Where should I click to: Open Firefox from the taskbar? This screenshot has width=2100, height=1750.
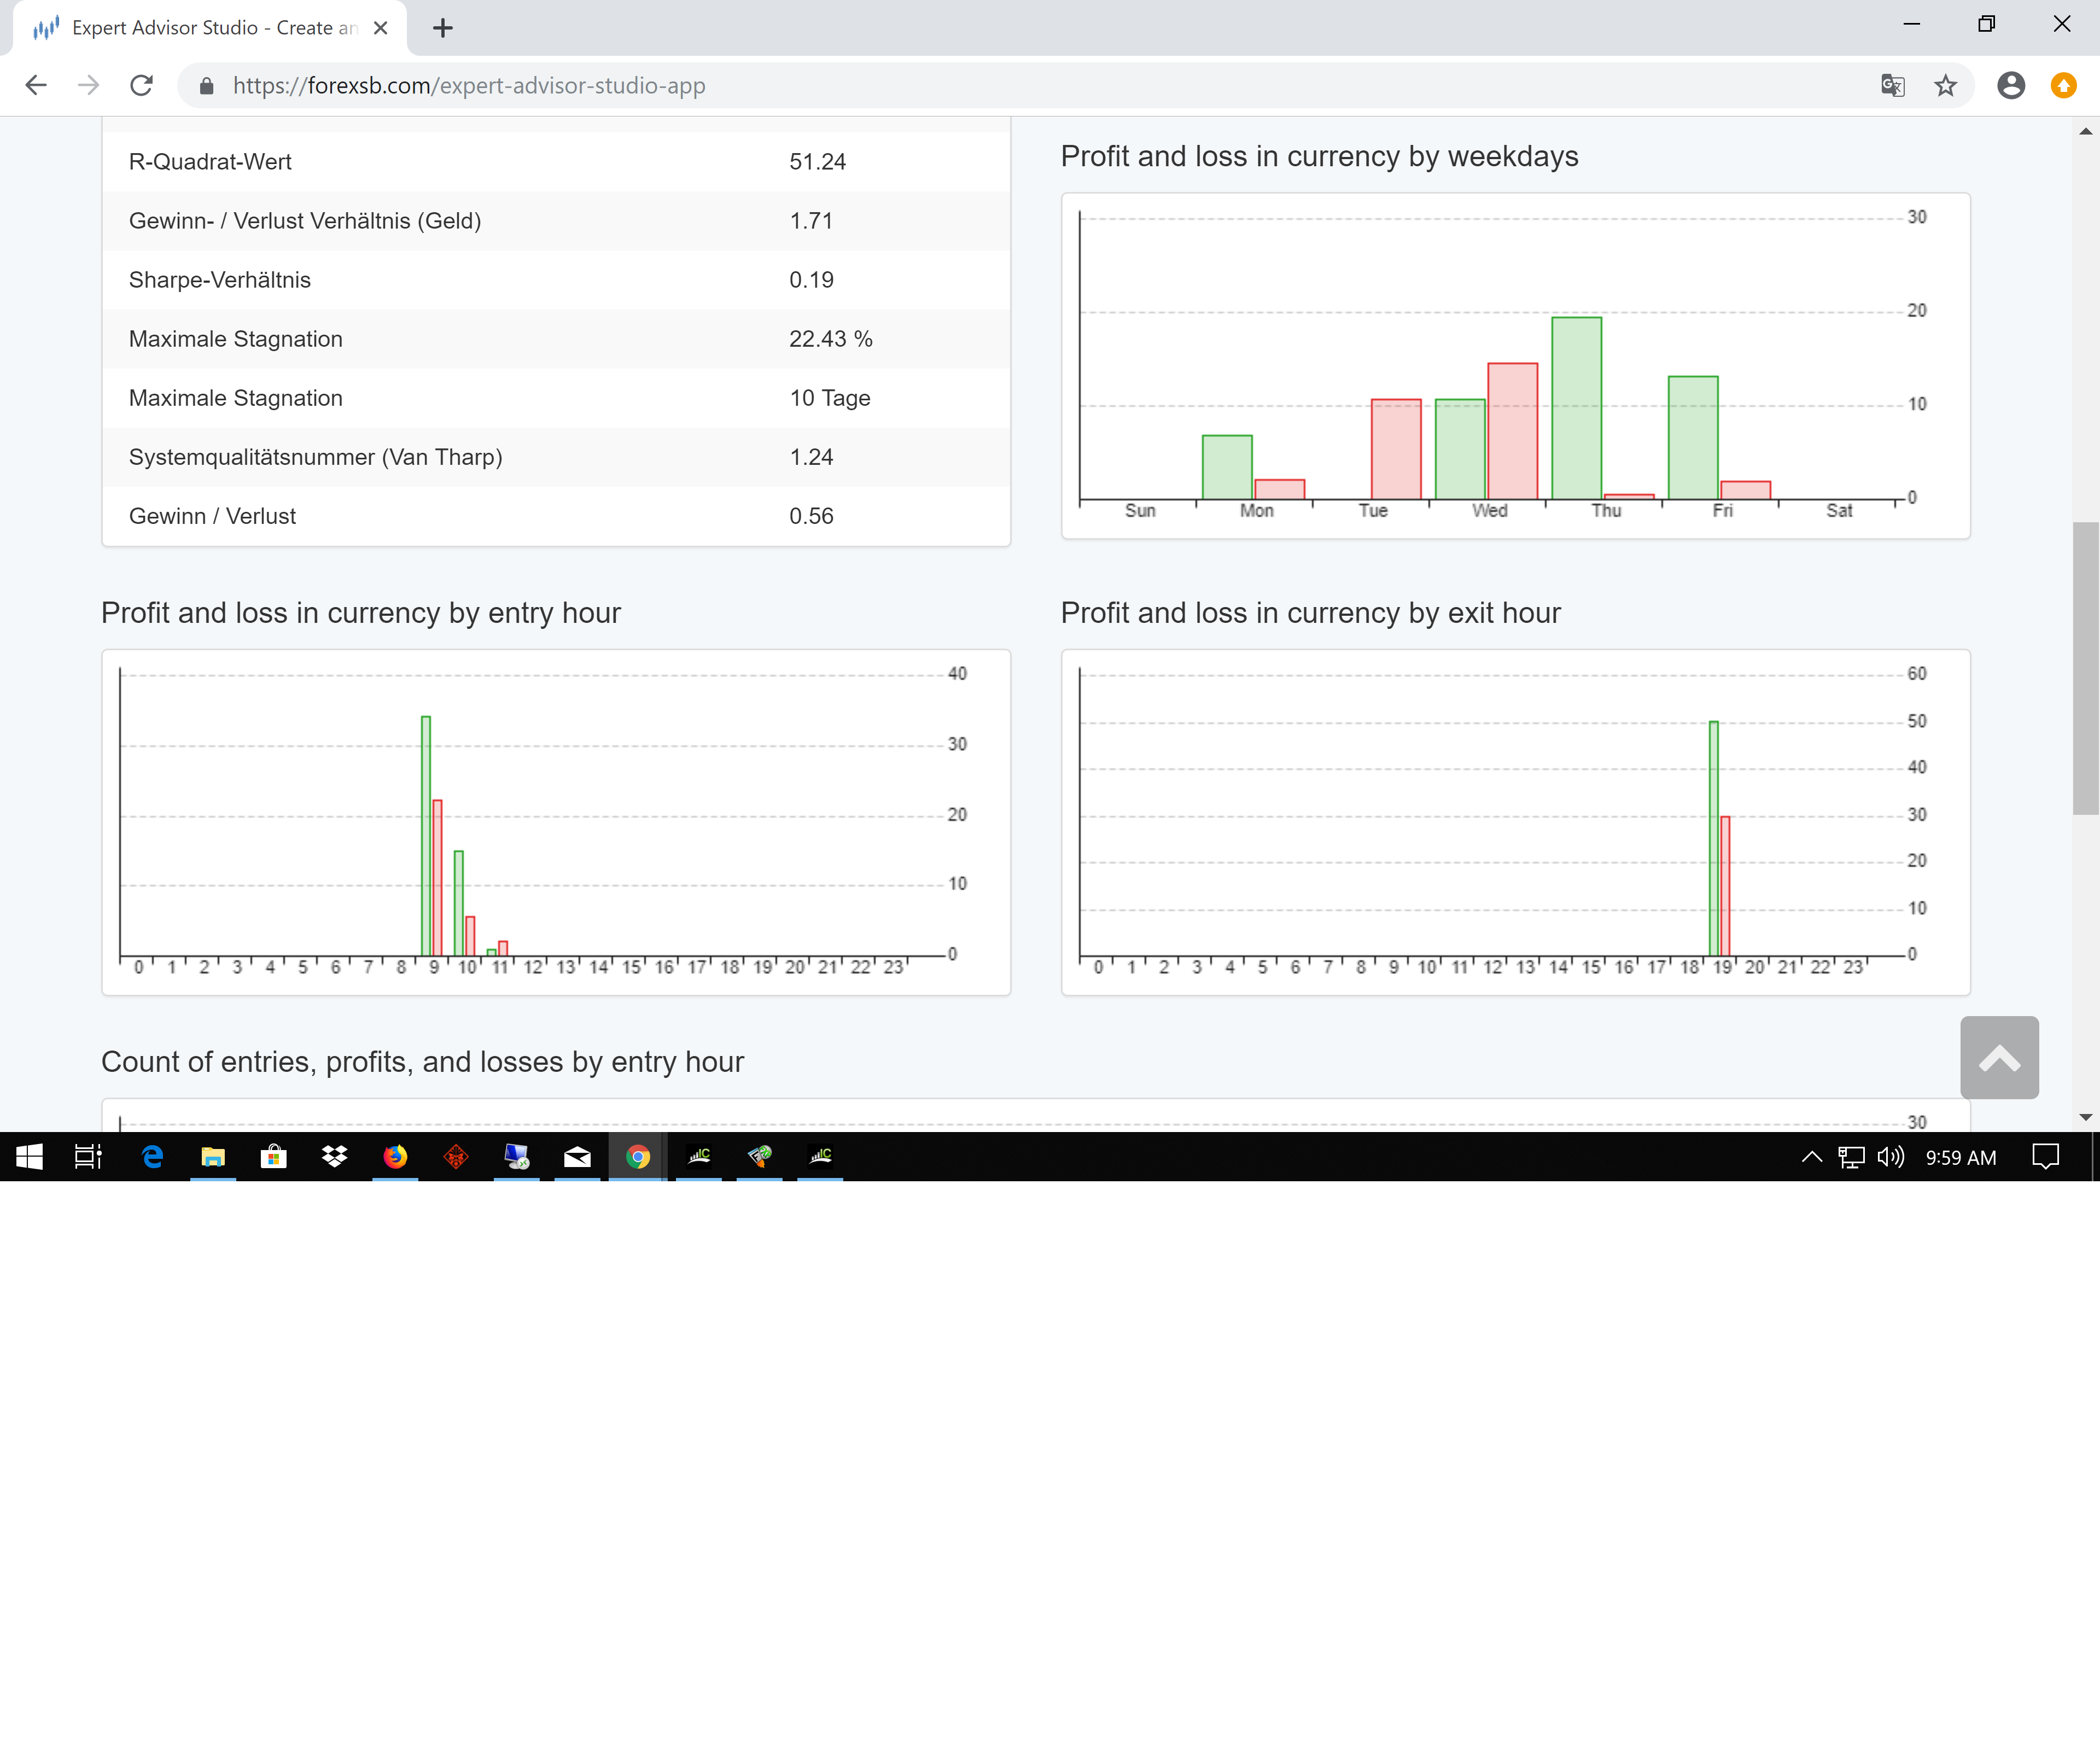tap(395, 1157)
